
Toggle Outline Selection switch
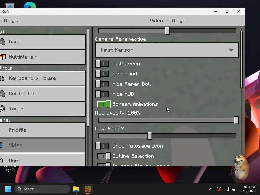point(104,156)
